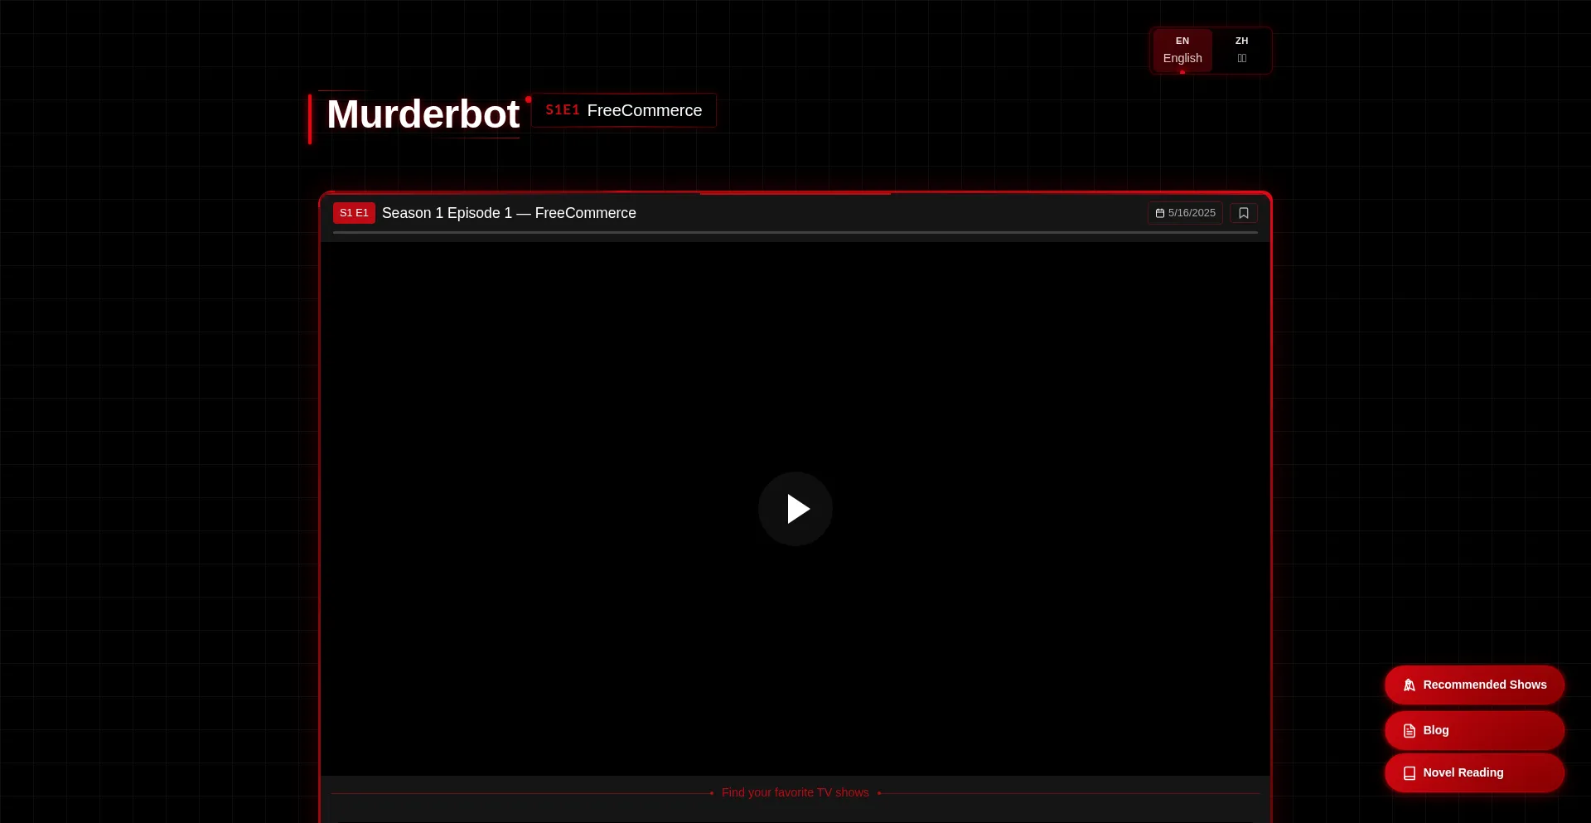This screenshot has height=823, width=1591.
Task: Click the red S1 E1 badge in the player header
Action: 354,213
